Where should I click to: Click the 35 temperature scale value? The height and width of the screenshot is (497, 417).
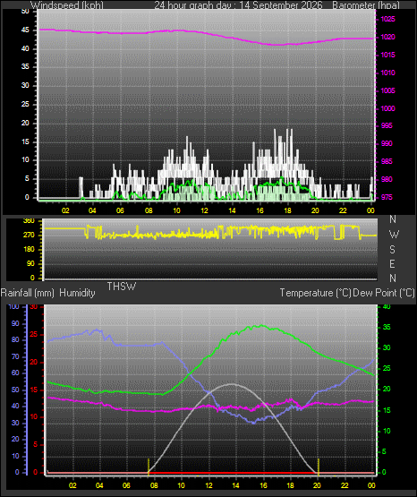click(387, 327)
